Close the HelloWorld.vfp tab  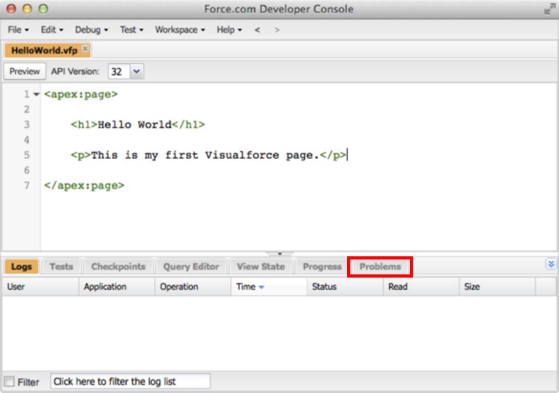coord(85,48)
